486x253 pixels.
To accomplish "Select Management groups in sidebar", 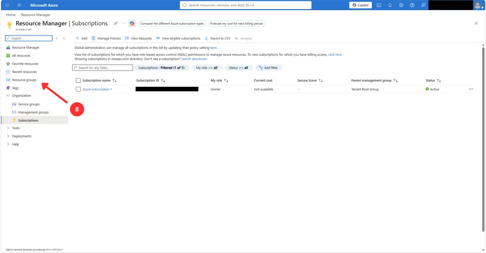I will pos(33,112).
